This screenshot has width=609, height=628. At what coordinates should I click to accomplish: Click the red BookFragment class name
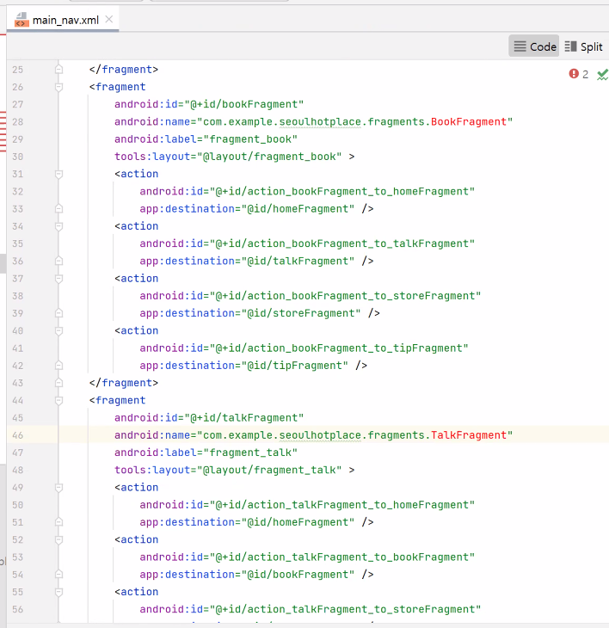(469, 122)
